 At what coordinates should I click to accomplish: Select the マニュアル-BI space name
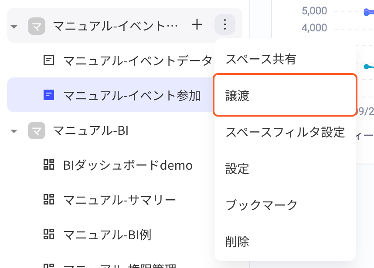pyautogui.click(x=91, y=131)
